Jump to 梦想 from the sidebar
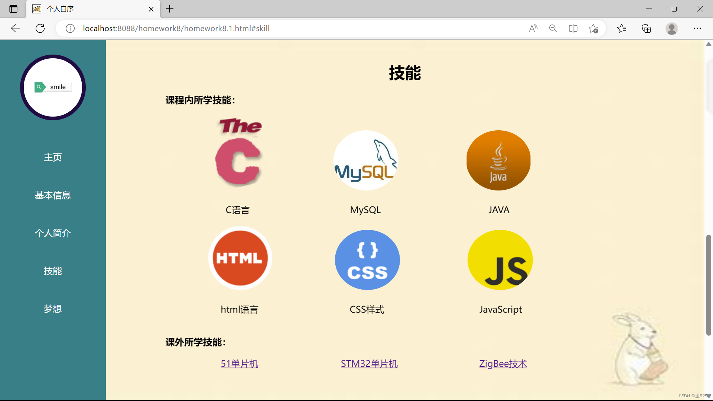The image size is (713, 401). pos(53,309)
